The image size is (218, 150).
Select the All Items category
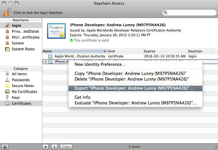[19, 74]
